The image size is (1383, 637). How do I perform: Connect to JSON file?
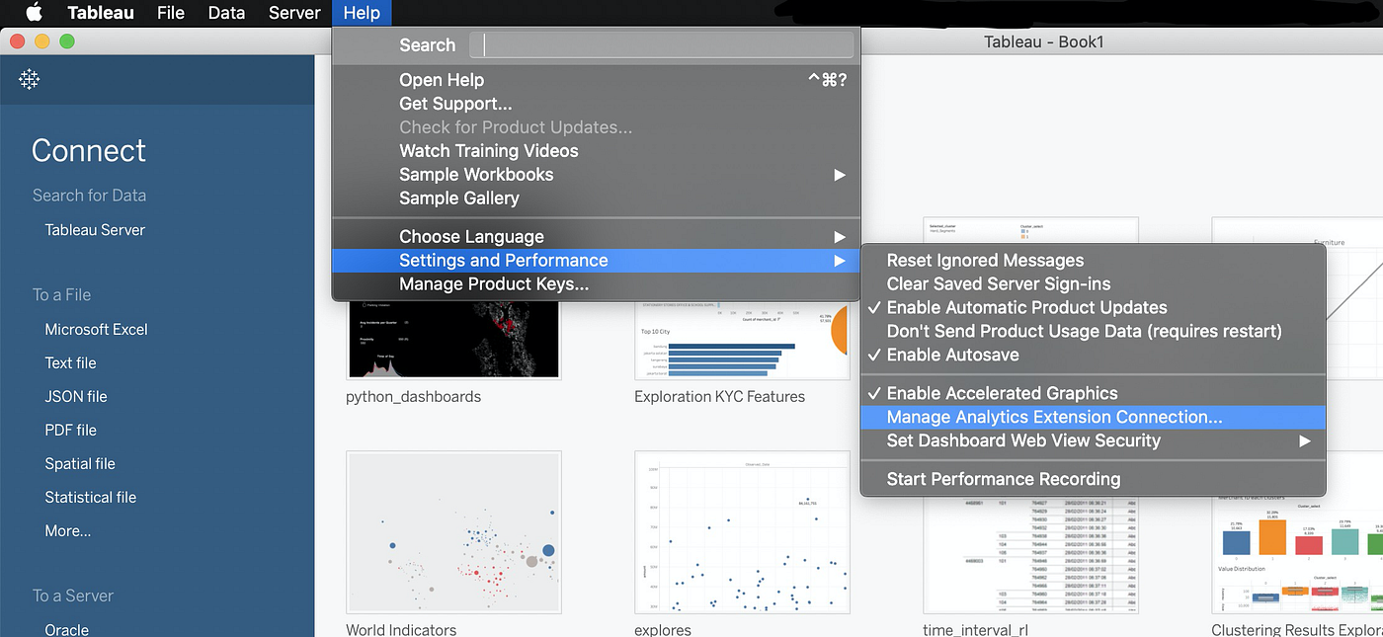pos(76,397)
